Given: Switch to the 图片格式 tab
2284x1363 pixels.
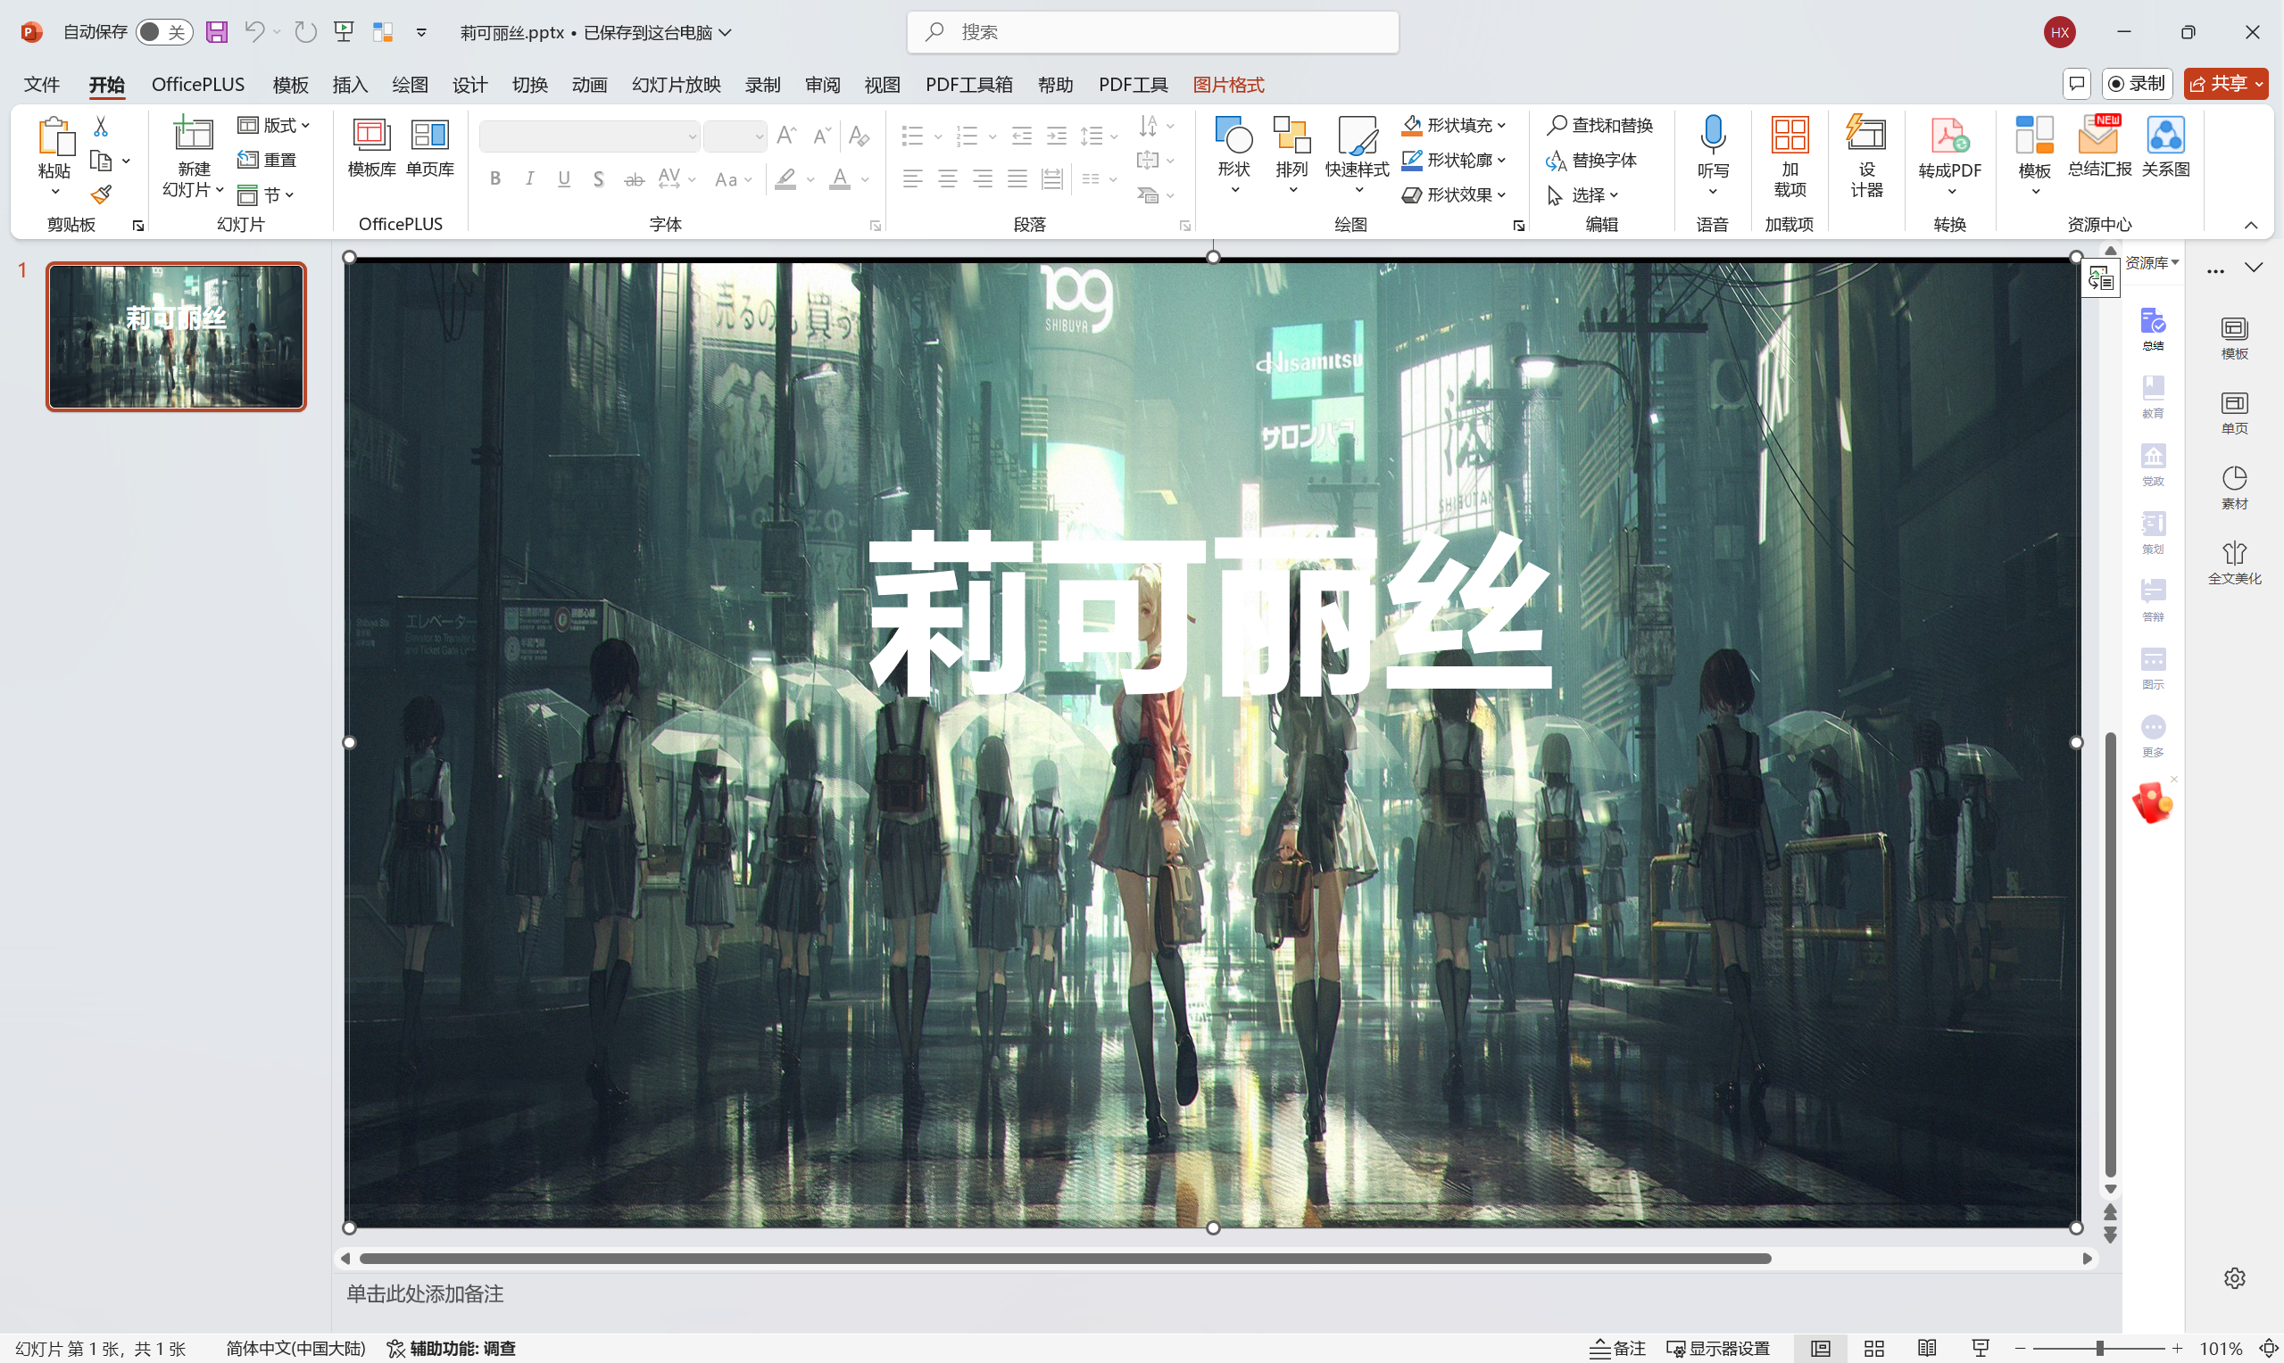Looking at the screenshot, I should click(1228, 85).
